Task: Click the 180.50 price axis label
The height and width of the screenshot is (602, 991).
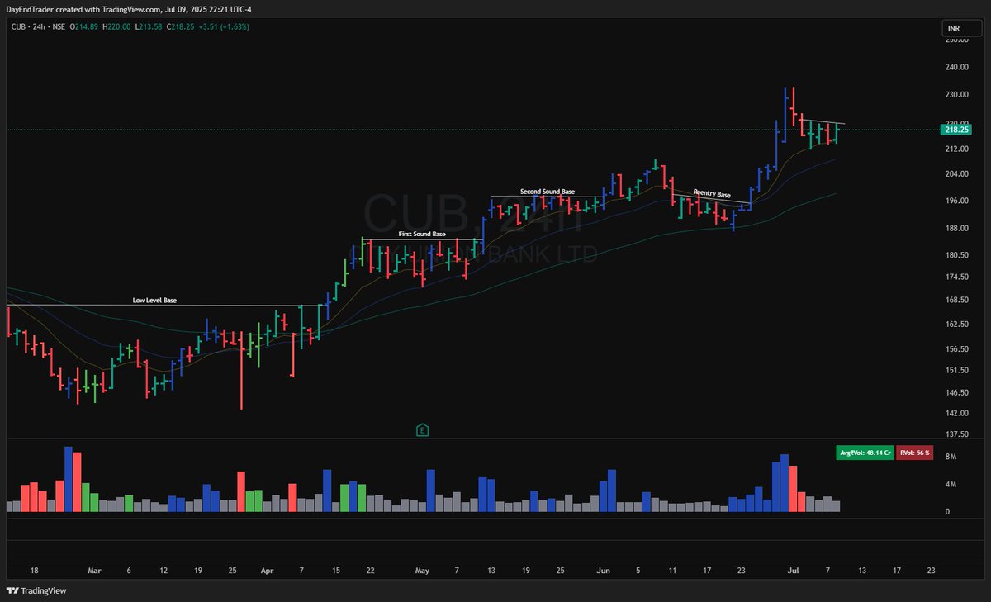Action: [x=956, y=255]
